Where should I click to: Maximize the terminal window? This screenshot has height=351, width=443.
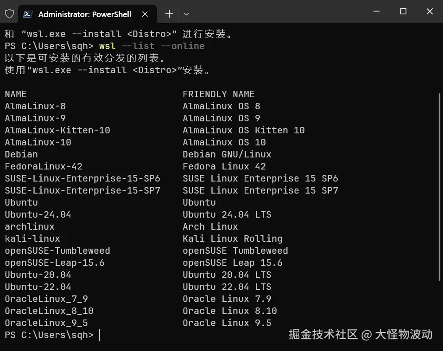[403, 12]
